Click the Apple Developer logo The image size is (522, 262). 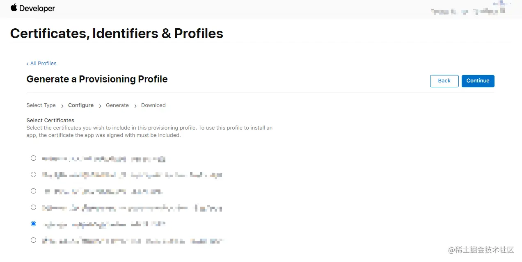[x=32, y=8]
